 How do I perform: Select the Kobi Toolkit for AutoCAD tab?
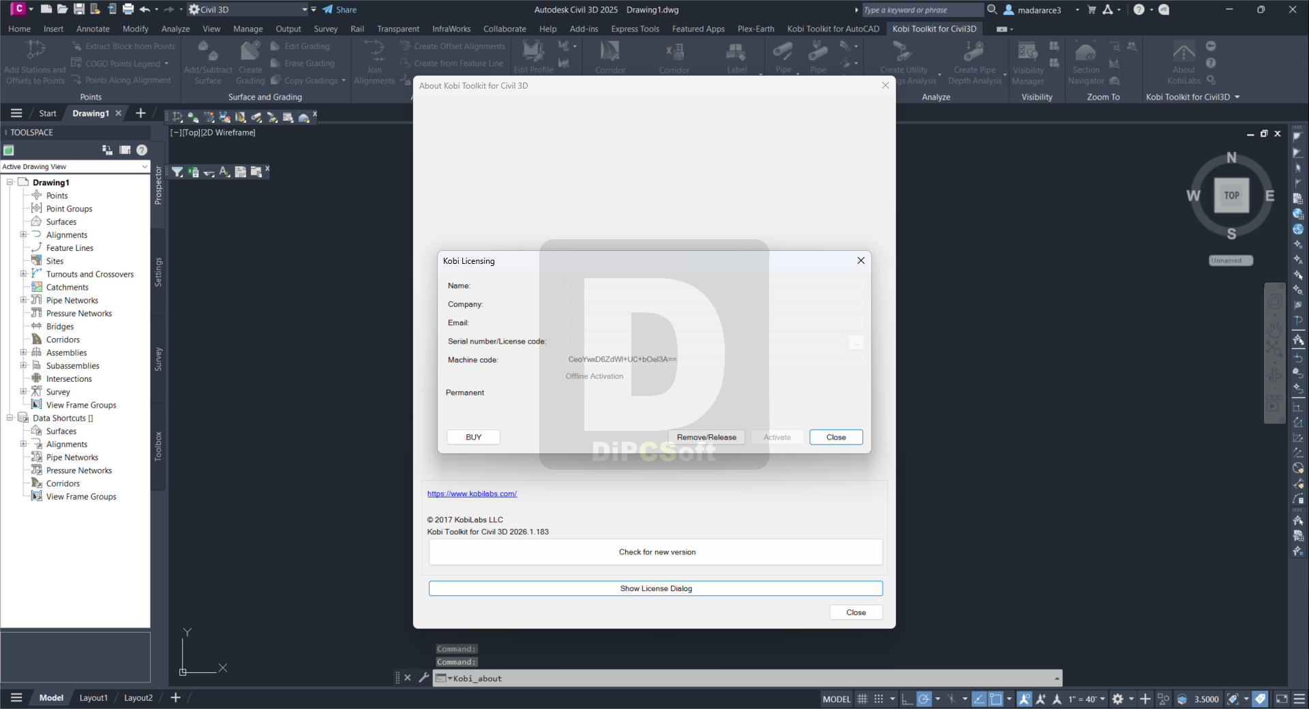[x=833, y=29]
